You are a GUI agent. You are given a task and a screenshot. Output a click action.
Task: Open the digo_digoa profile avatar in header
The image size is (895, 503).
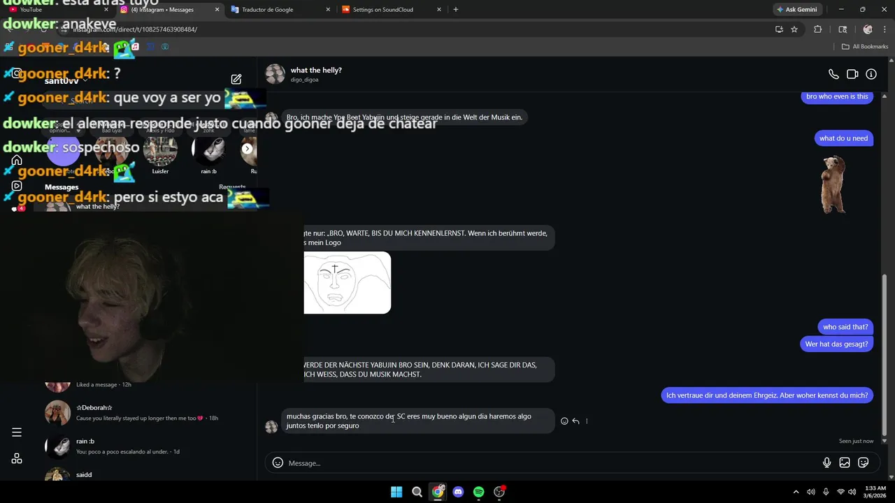point(275,74)
